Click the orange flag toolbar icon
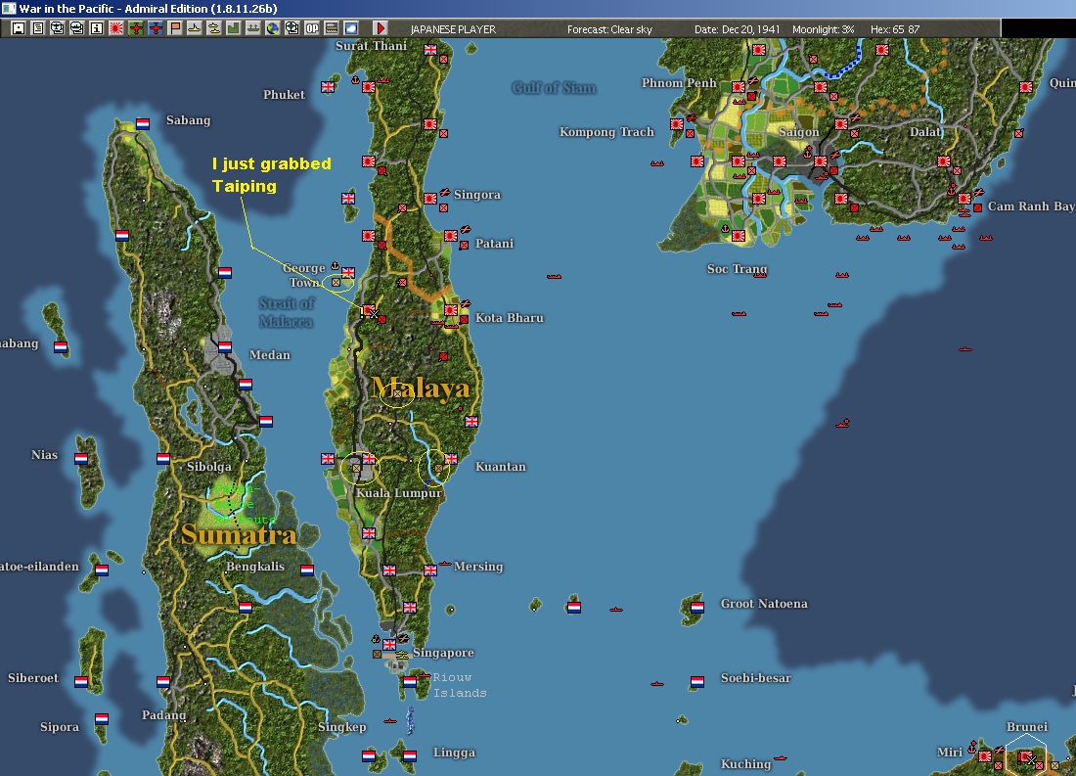1076x776 pixels. tap(175, 28)
